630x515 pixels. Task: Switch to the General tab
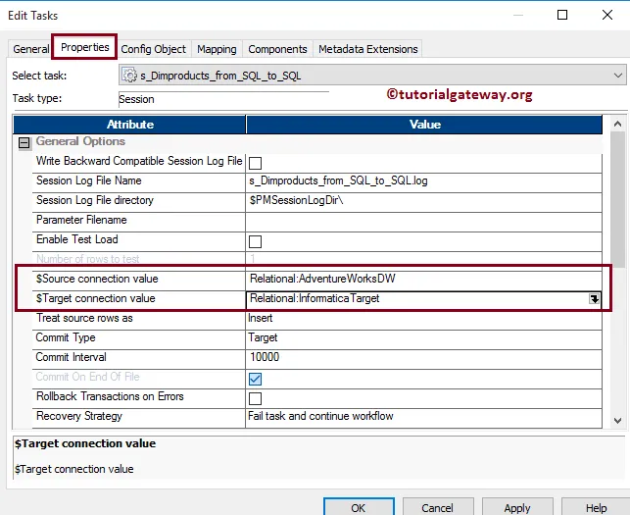coord(30,49)
